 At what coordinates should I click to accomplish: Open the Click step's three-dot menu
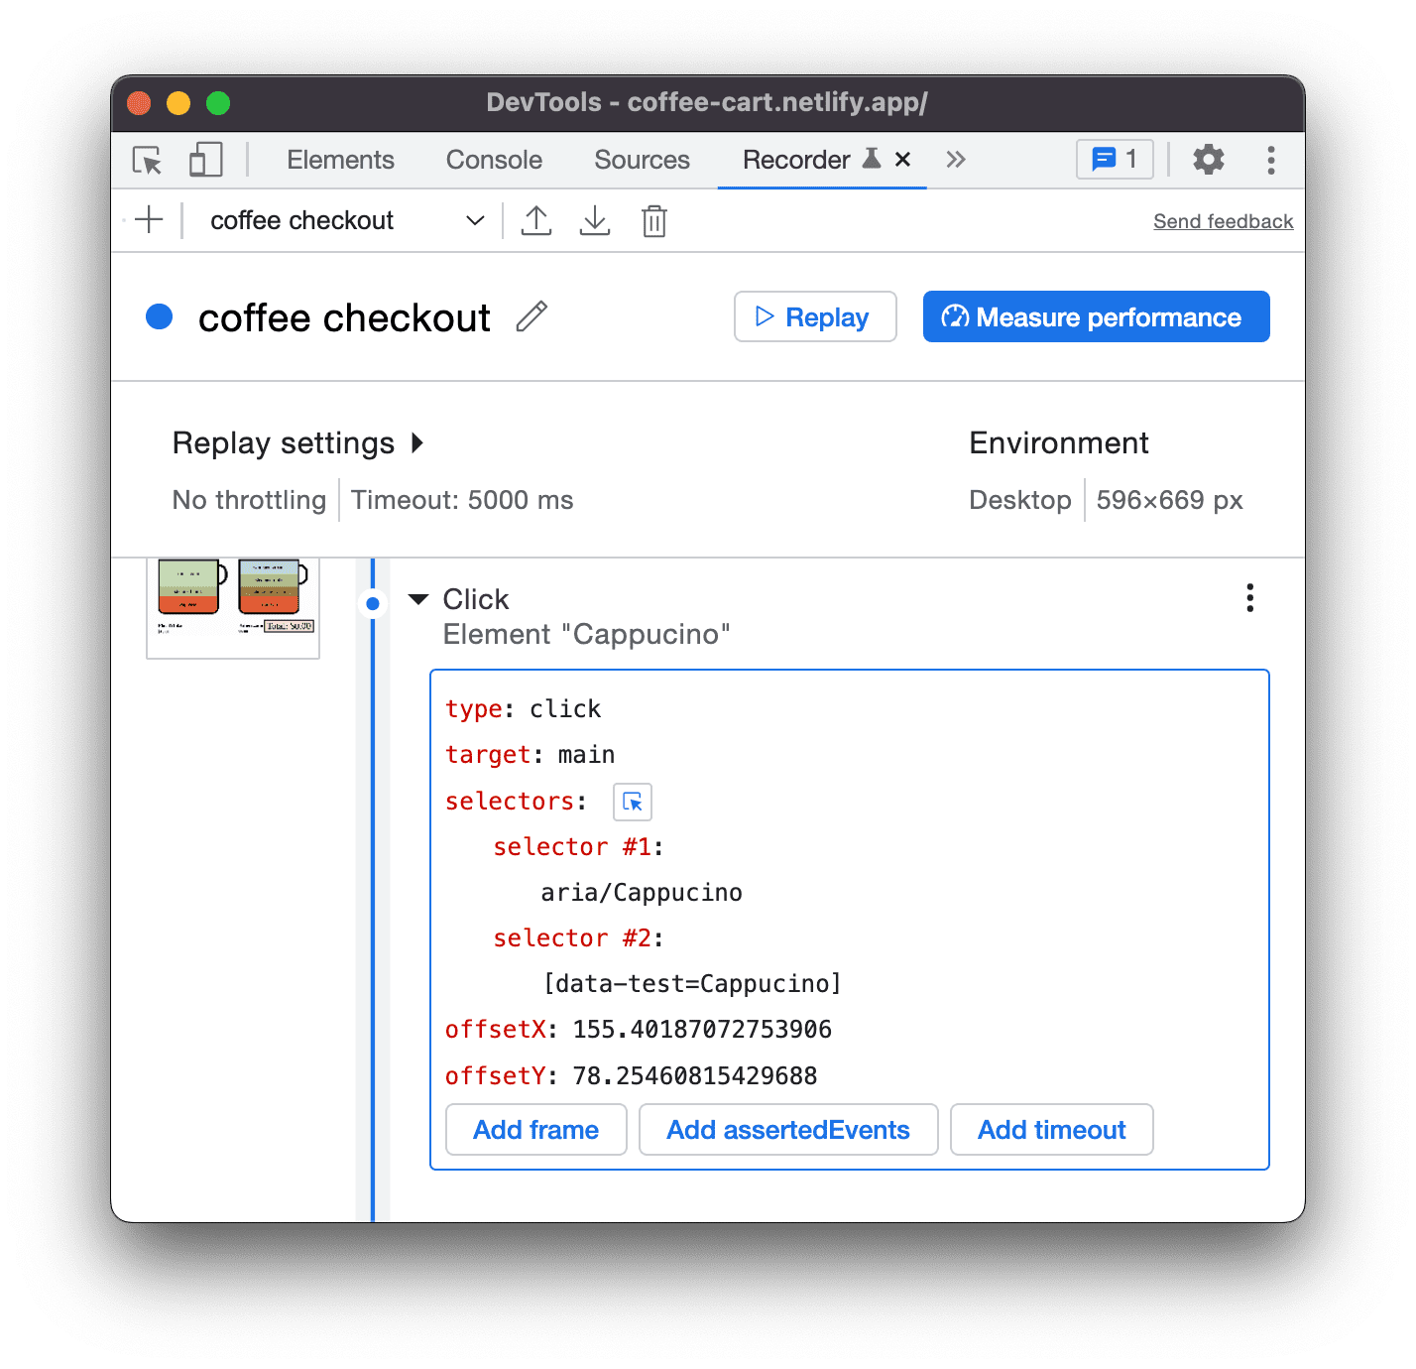(1249, 598)
